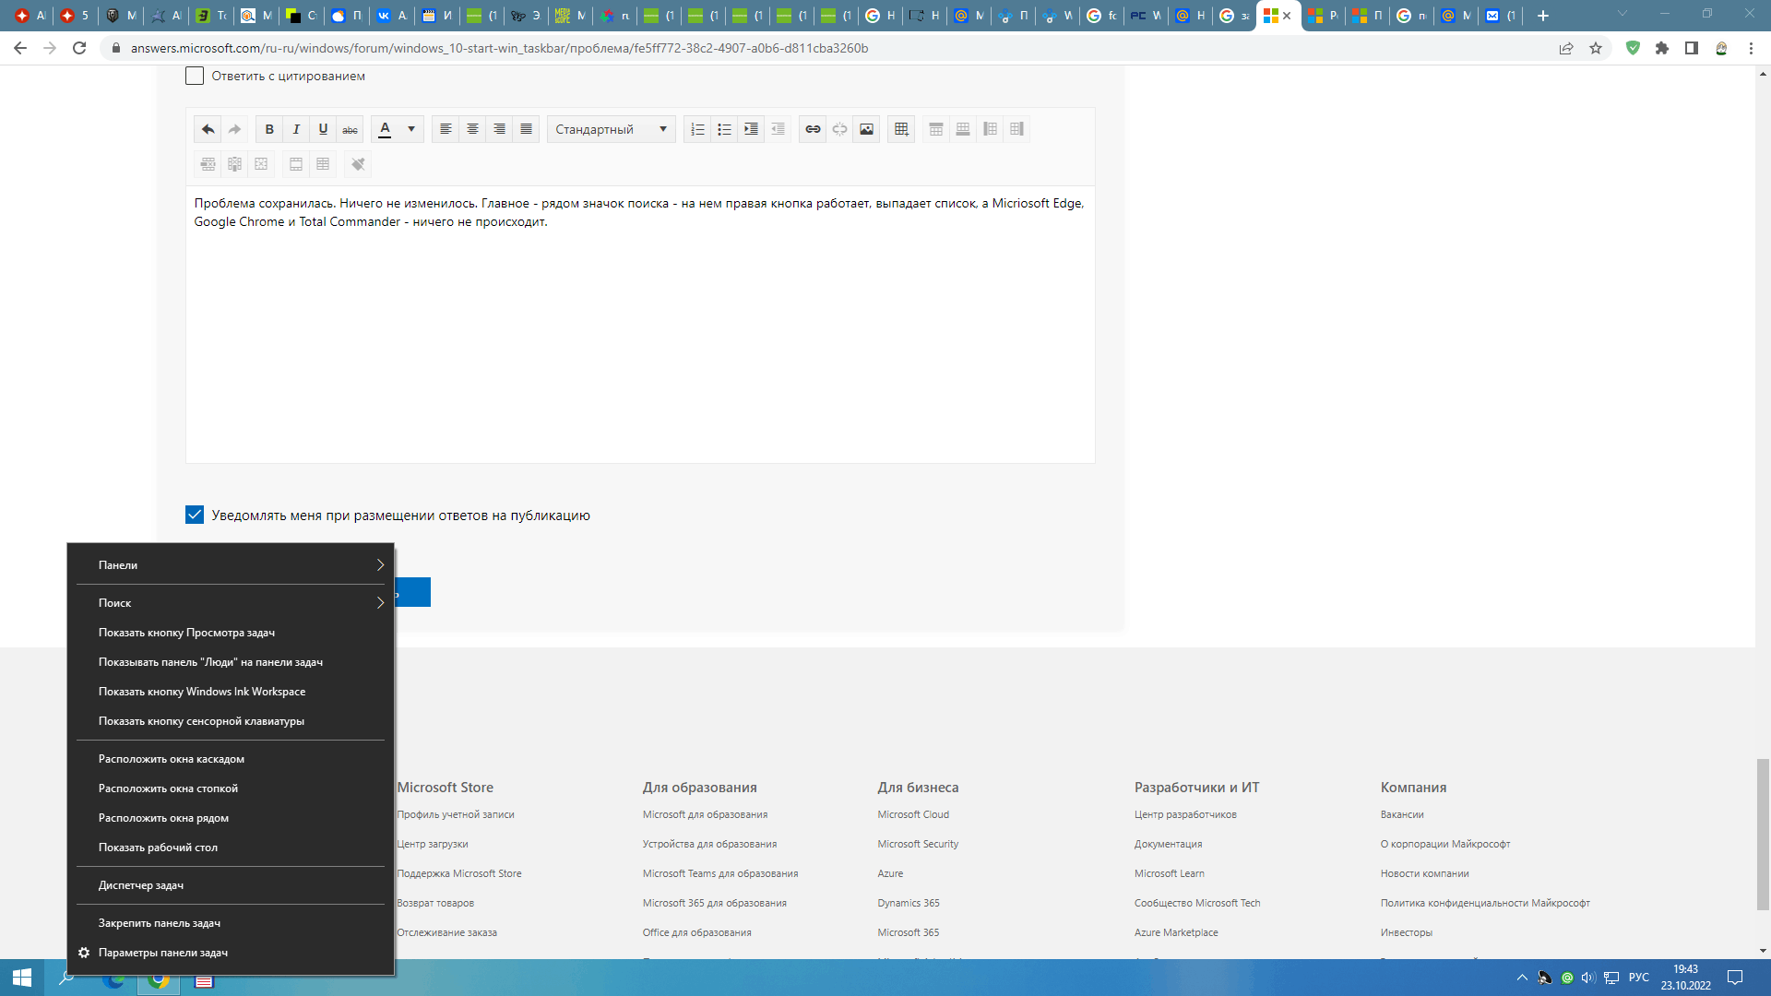Share this page from the address bar
Viewport: 1771px width, 996px height.
coord(1566,48)
